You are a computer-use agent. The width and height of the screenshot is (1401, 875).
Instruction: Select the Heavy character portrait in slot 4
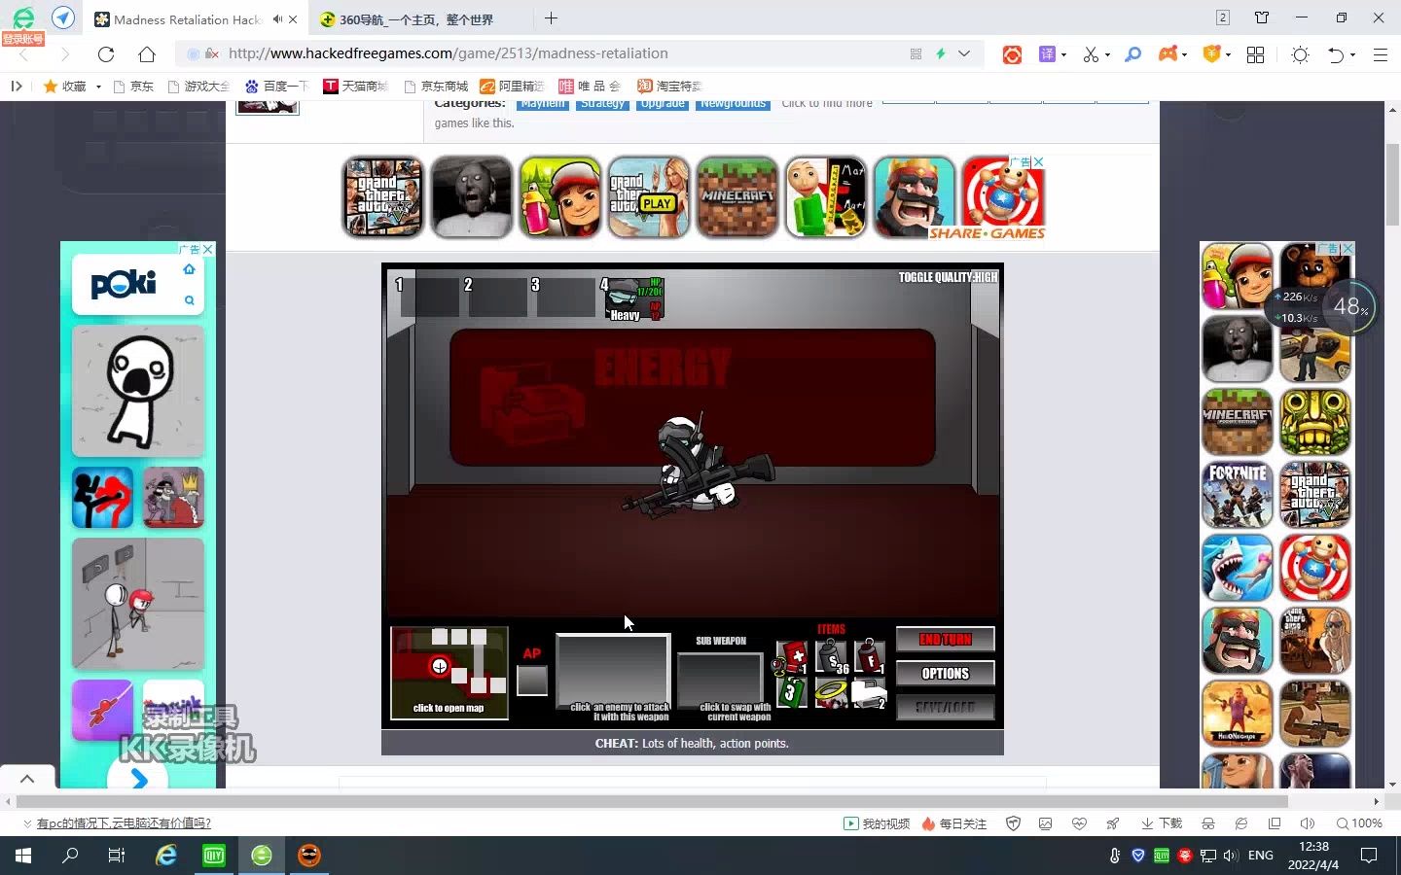pyautogui.click(x=634, y=298)
